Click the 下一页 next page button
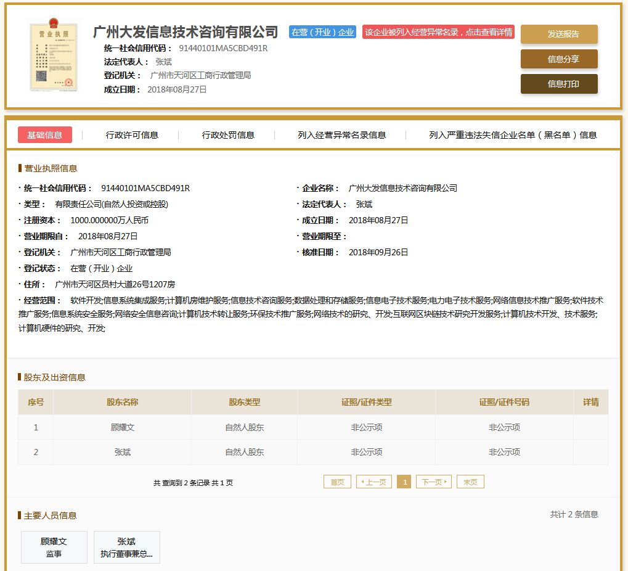The width and height of the screenshot is (628, 571). pyautogui.click(x=434, y=482)
